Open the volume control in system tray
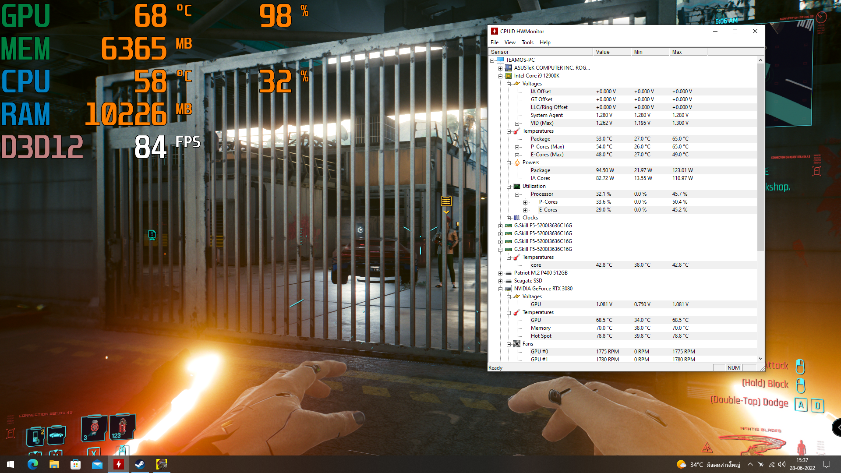Viewport: 841px width, 473px height. [x=782, y=465]
